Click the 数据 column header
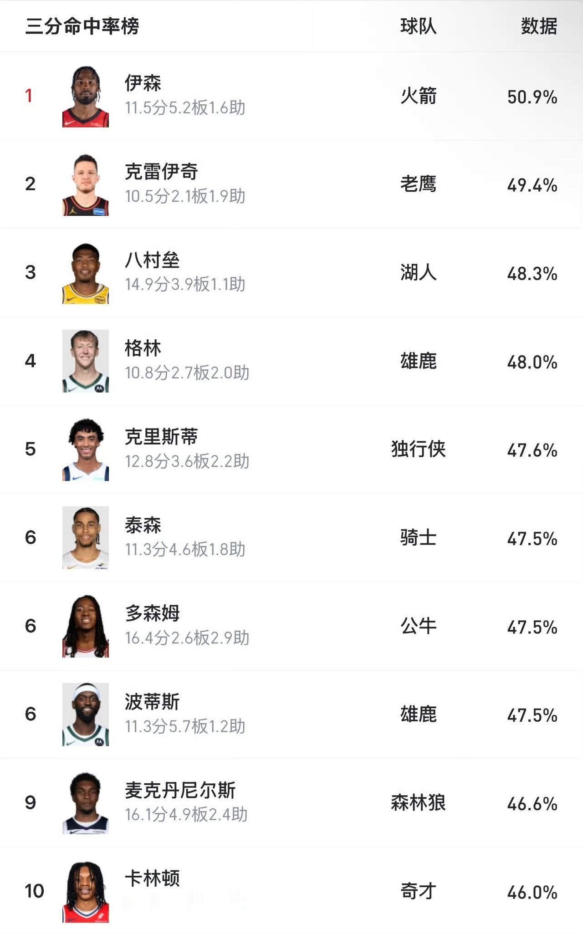Viewport: 583px width, 934px height. pyautogui.click(x=539, y=26)
